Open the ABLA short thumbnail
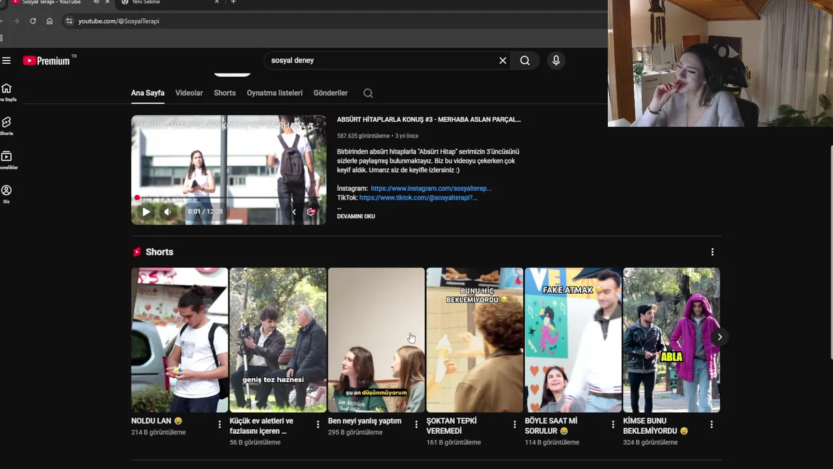Viewport: 833px width, 469px height. 672,340
